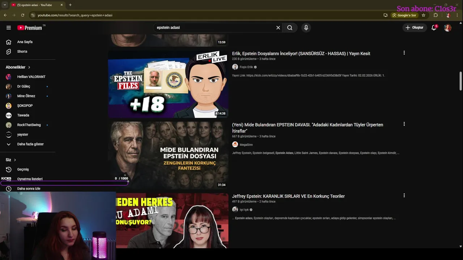Click the browser address bar URL
Viewport: 463px width, 260px height.
pos(75,15)
